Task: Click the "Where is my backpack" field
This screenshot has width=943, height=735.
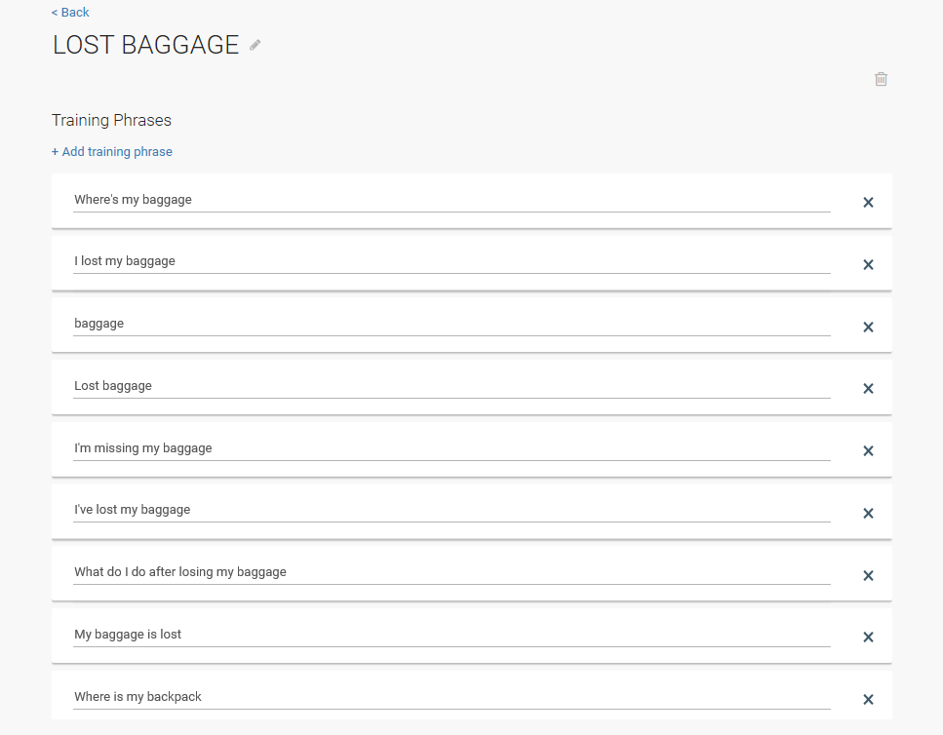Action: [452, 697]
